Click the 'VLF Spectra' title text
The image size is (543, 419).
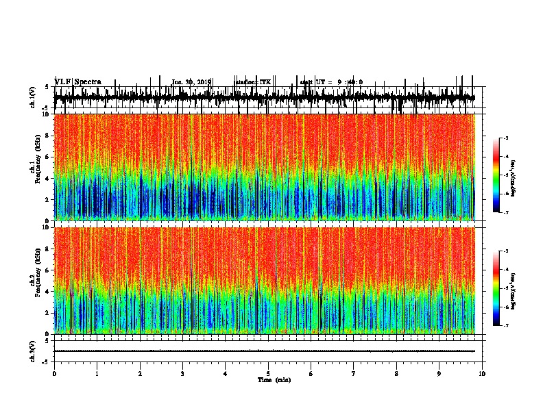coord(78,82)
